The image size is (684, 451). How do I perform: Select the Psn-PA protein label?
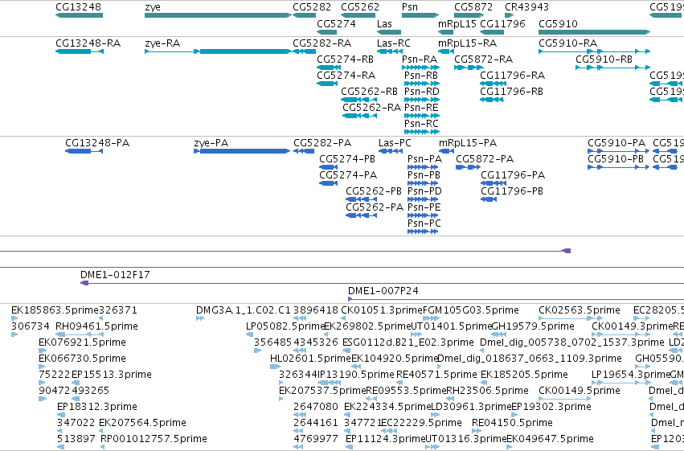425,159
